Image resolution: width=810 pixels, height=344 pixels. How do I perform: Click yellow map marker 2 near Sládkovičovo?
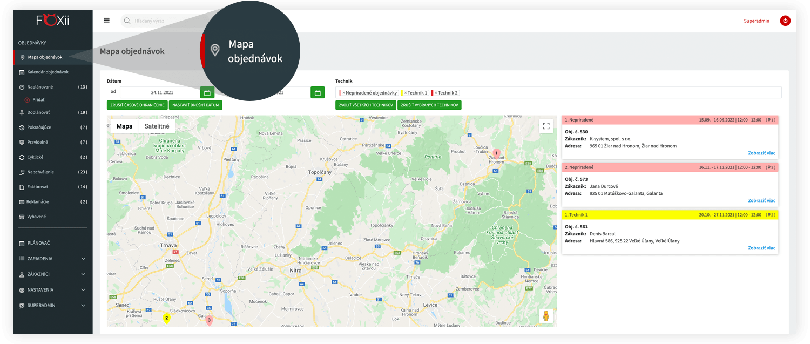tap(166, 318)
